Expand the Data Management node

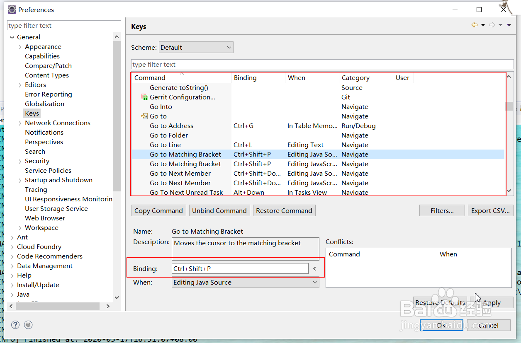pos(12,266)
